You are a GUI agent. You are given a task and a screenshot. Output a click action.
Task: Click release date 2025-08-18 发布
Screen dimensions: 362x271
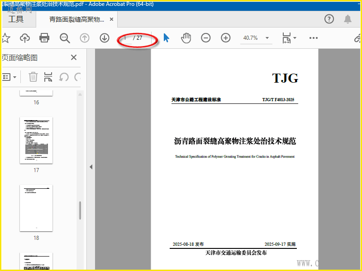click(x=188, y=244)
